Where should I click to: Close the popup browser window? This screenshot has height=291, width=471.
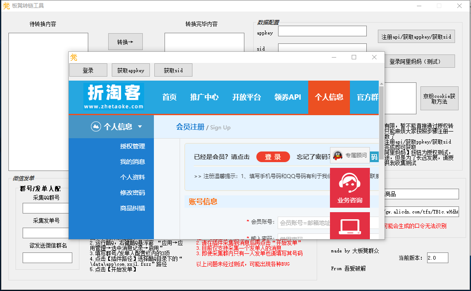coord(374,57)
